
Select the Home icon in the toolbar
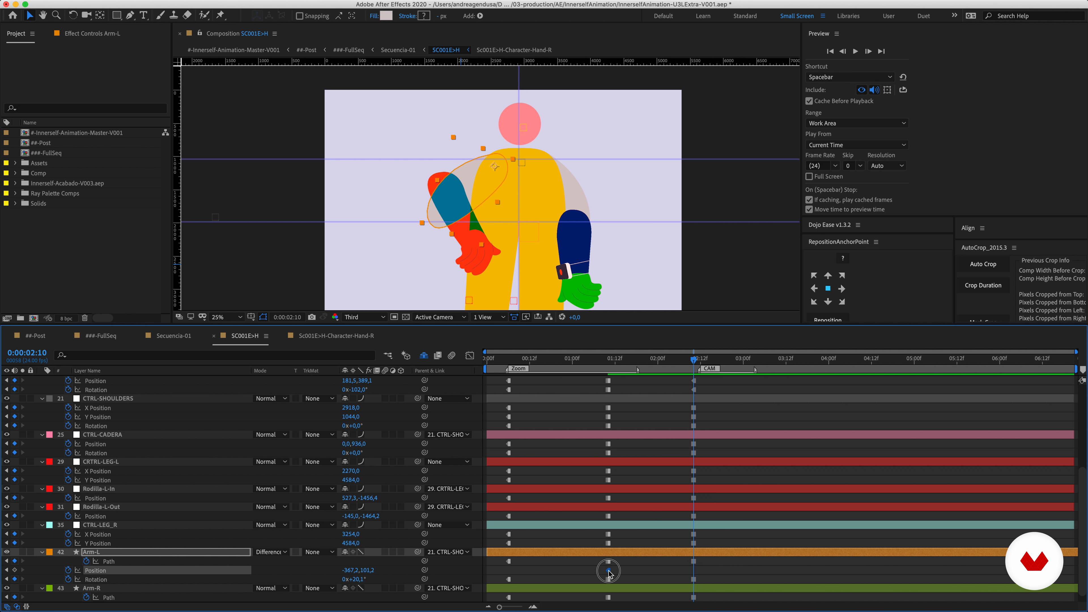[13, 16]
